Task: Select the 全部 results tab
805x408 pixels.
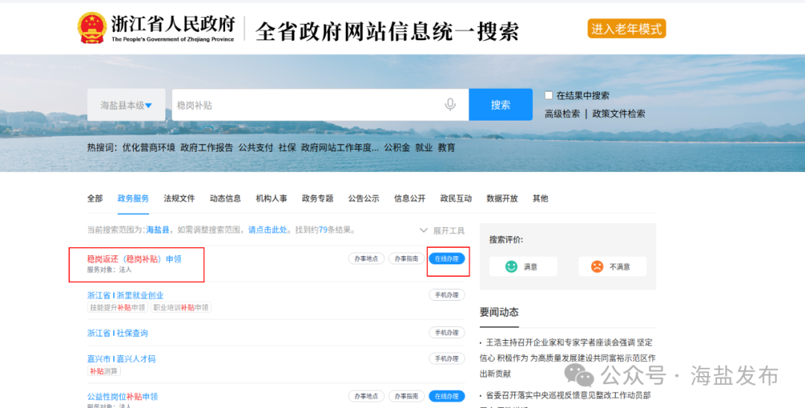Action: (95, 199)
